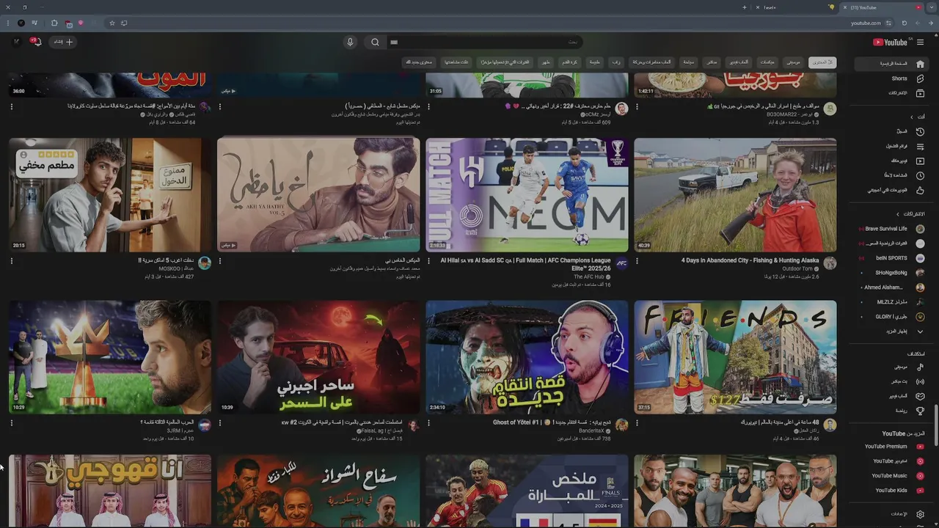Viewport: 939px width, 528px height.
Task: Play the Ghost of Yōtei gameplay thumbnail
Action: pyautogui.click(x=527, y=357)
